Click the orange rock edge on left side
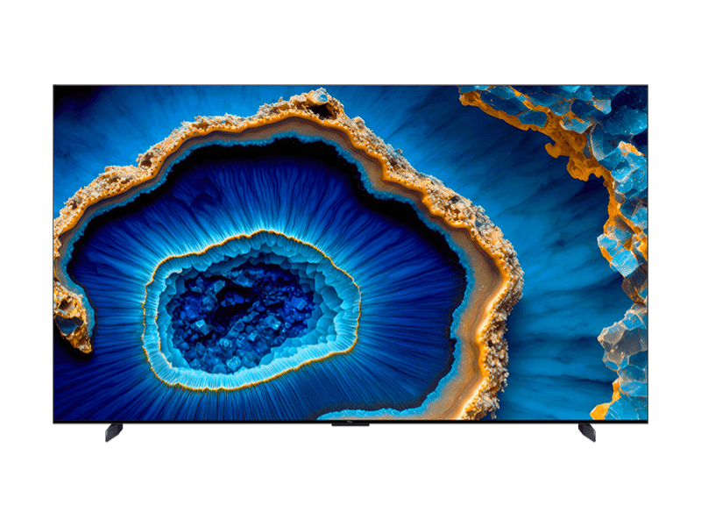 tap(70, 307)
